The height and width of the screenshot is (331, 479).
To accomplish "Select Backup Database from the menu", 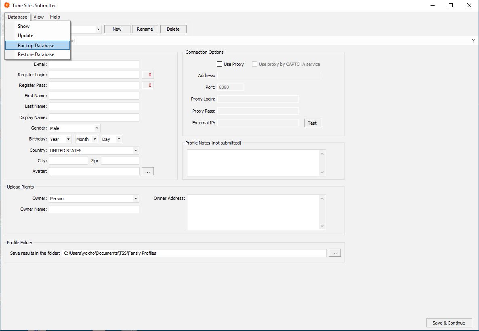I will [36, 45].
